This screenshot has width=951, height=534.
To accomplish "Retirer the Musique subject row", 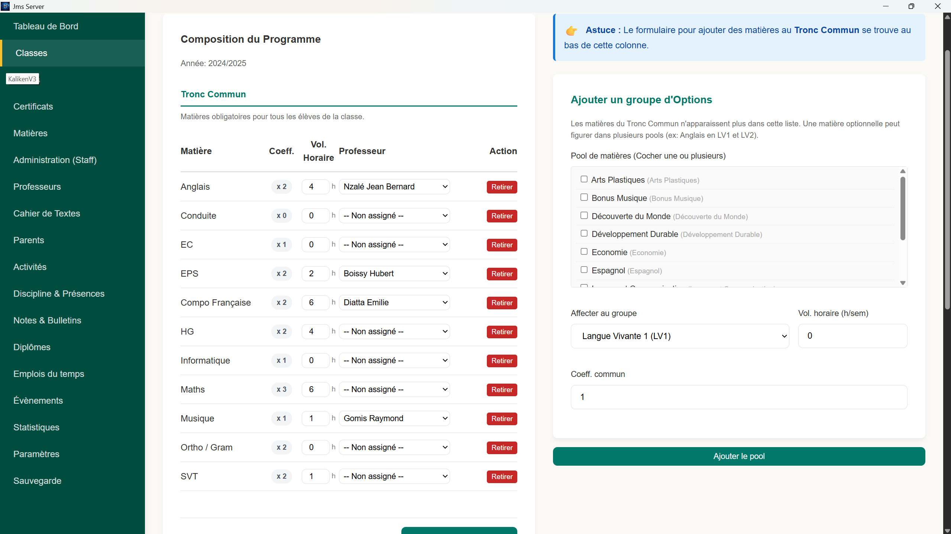I will 501,419.
